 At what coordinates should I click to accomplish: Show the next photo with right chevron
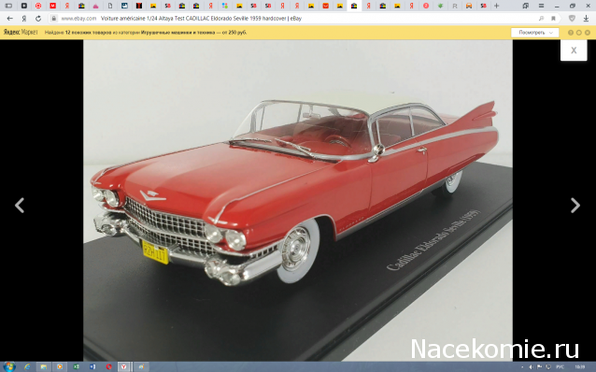click(x=575, y=206)
